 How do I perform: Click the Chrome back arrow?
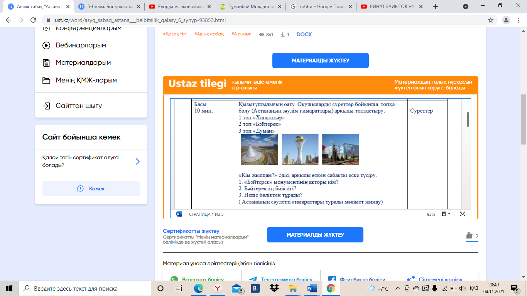[8, 20]
